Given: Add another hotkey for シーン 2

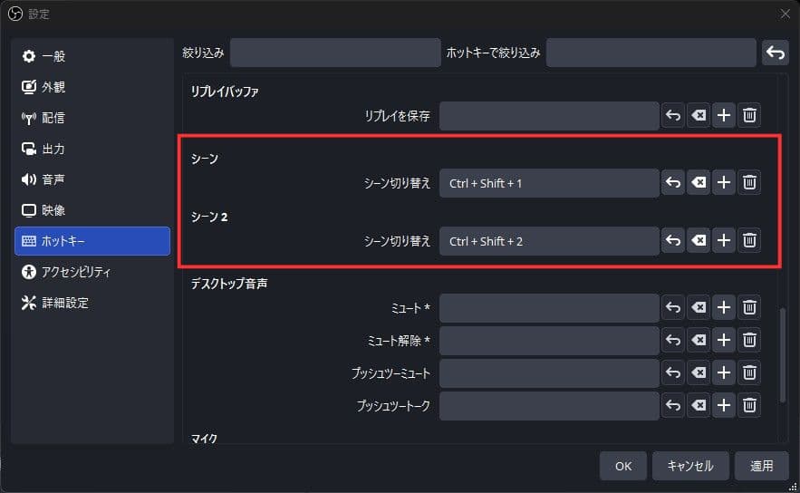Looking at the screenshot, I should point(724,241).
